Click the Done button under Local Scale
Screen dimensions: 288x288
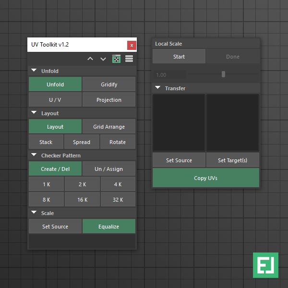coord(233,56)
